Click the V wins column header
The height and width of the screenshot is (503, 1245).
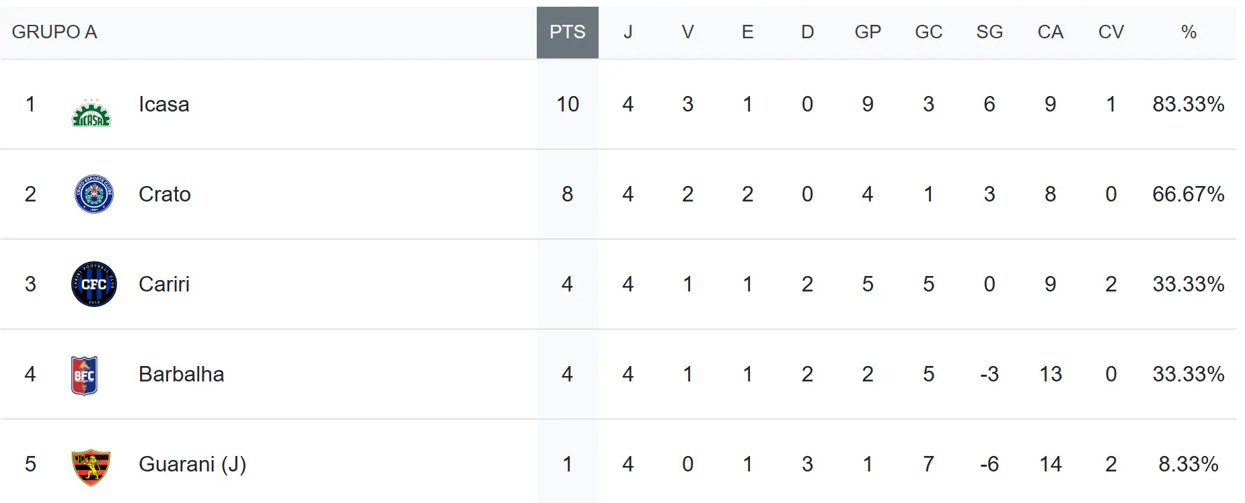click(687, 32)
